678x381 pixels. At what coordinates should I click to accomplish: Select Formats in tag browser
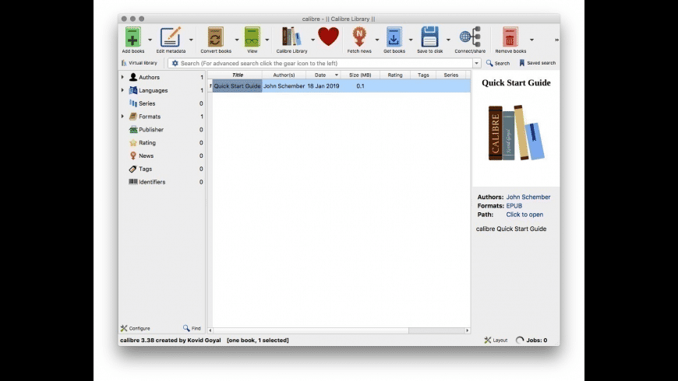pos(150,117)
